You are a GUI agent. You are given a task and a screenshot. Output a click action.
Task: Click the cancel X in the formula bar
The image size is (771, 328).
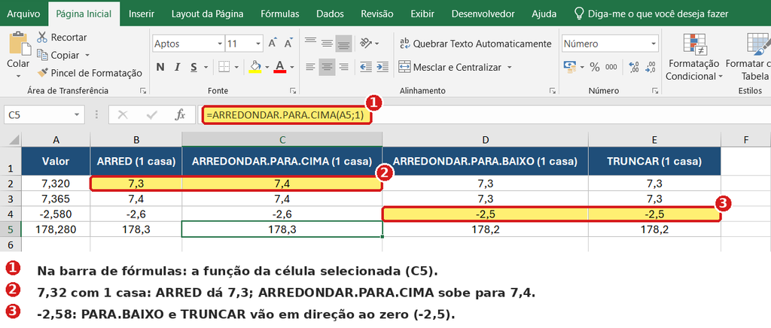pyautogui.click(x=123, y=115)
